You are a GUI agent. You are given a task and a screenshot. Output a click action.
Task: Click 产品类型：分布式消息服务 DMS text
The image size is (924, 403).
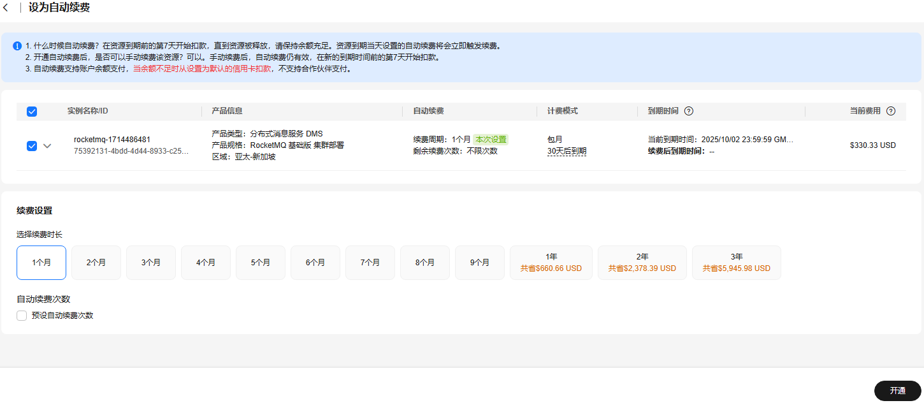(267, 134)
